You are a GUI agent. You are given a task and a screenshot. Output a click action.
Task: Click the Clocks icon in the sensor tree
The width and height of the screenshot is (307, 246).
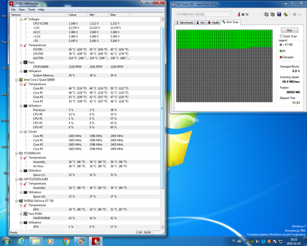(25, 132)
